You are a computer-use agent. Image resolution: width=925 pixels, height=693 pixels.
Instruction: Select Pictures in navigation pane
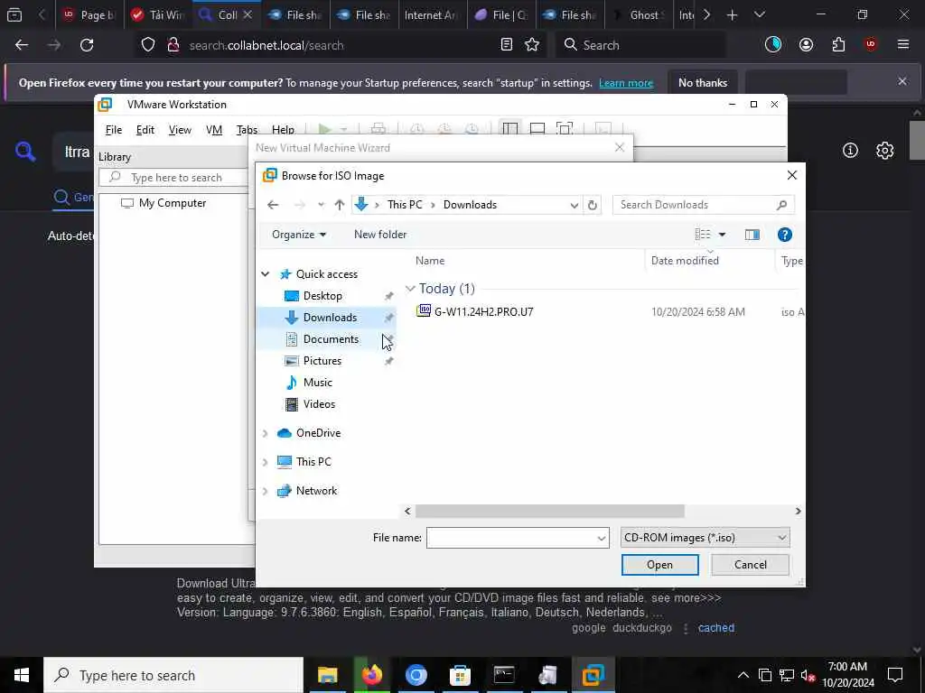[322, 361]
